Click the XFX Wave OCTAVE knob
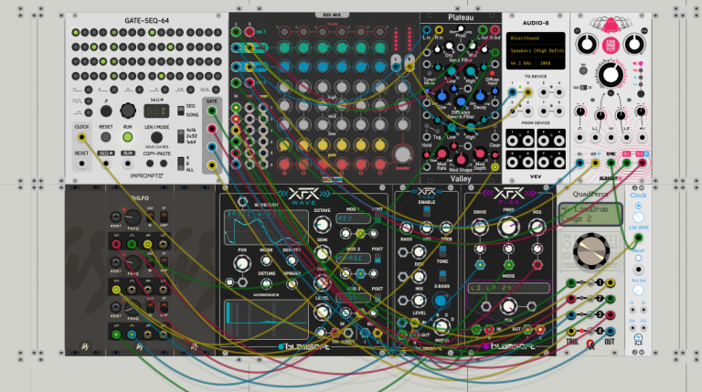This screenshot has height=392, width=702. click(x=322, y=225)
